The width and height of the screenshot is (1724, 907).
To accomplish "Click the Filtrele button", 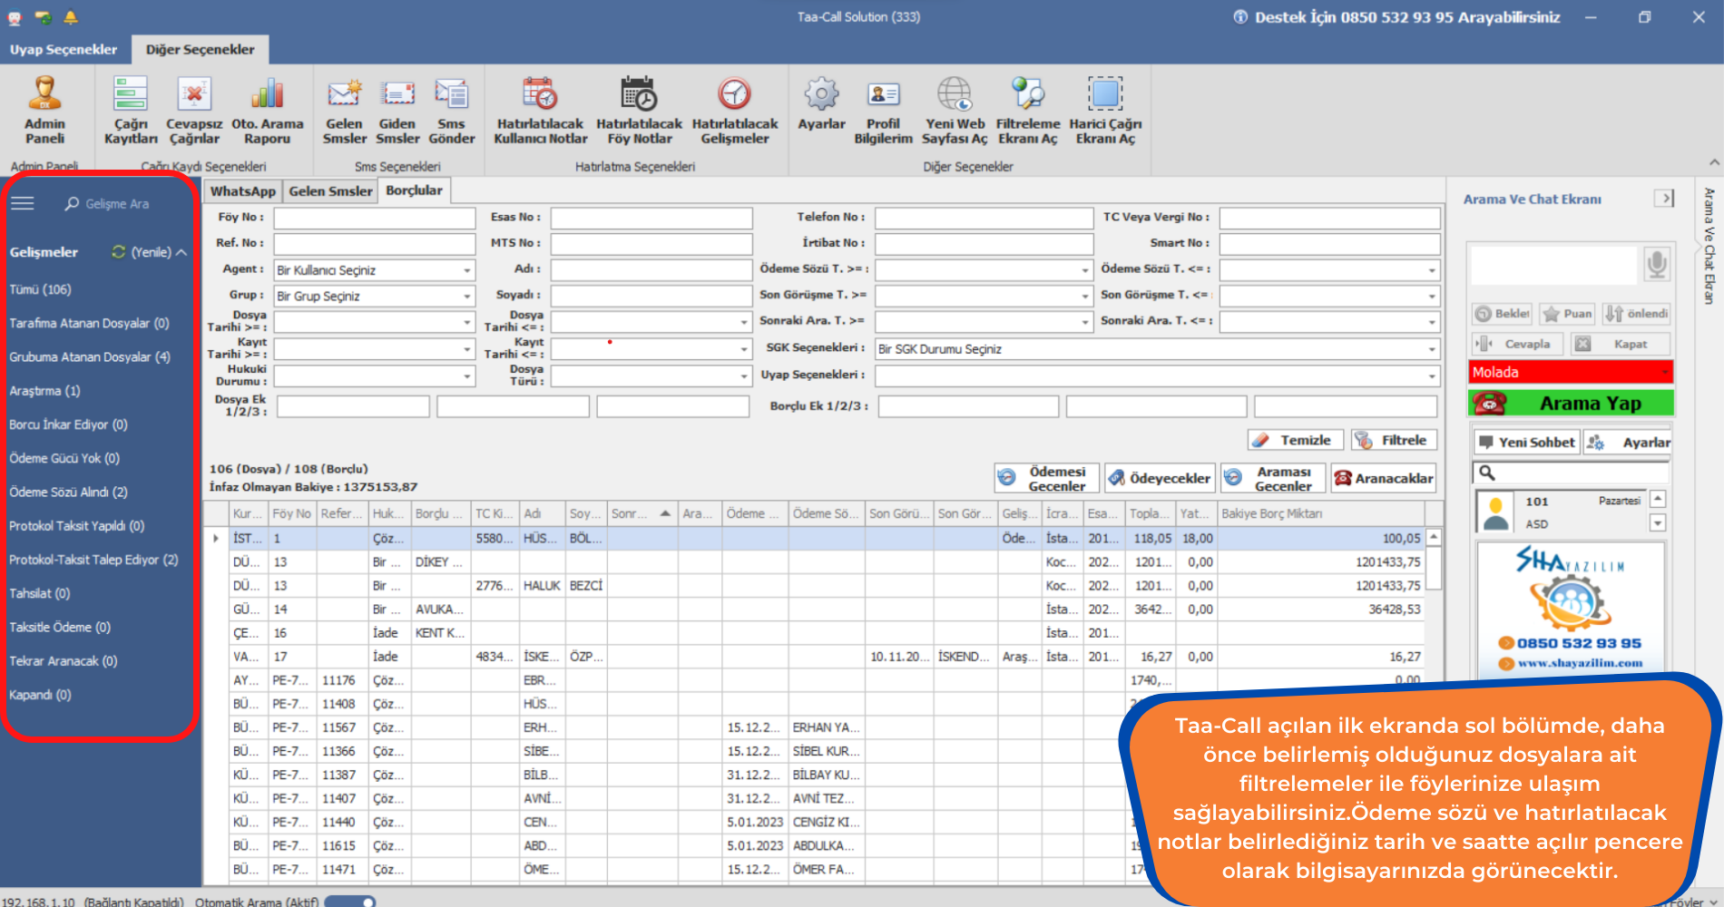I will (1394, 440).
